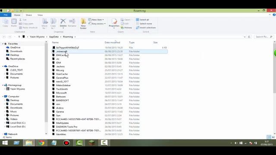Select the BANDISOFT folder
276x155 pixels.
tap(109, 100)
